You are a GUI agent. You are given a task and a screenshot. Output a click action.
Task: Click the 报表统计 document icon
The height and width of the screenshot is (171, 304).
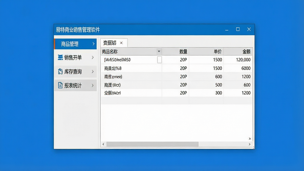point(60,85)
